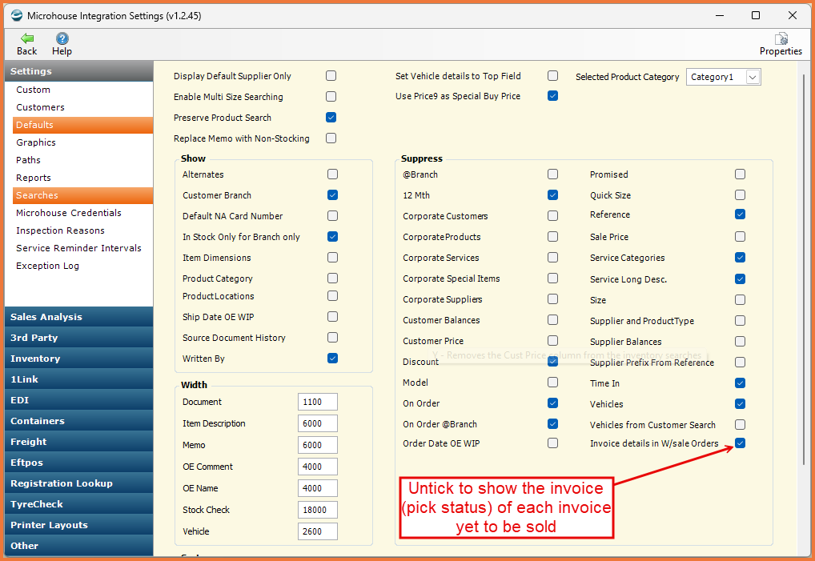This screenshot has height=561, width=815.
Task: Expand the Printer Layouts section
Action: tap(79, 525)
